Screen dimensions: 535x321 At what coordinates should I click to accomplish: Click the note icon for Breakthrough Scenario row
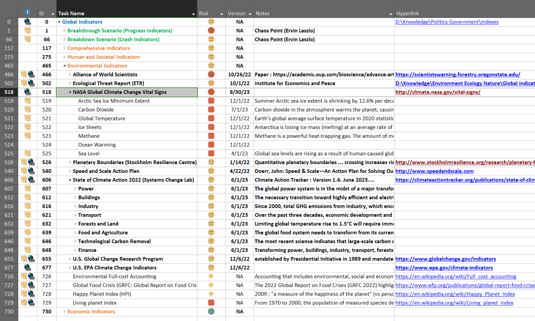(28, 30)
